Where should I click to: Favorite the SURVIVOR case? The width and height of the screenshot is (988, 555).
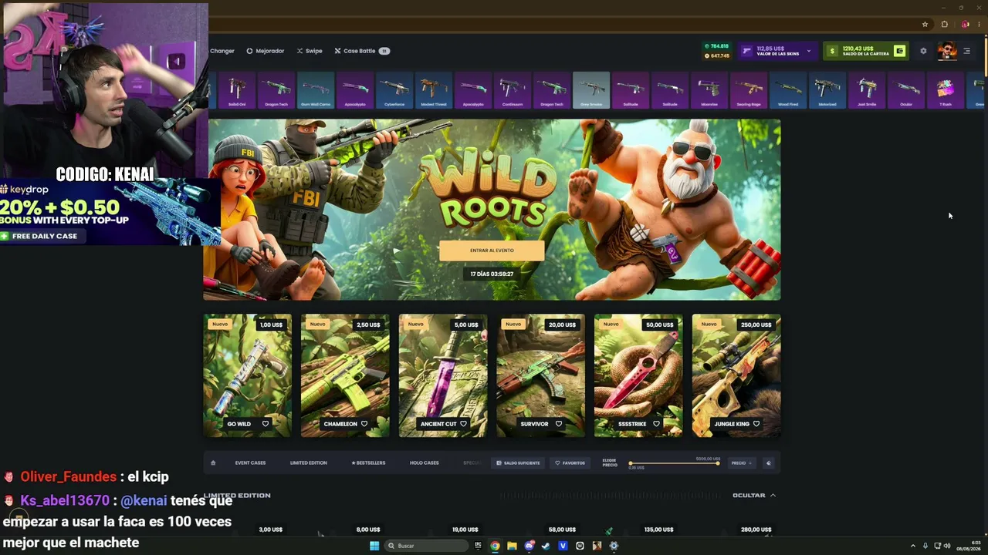(559, 424)
